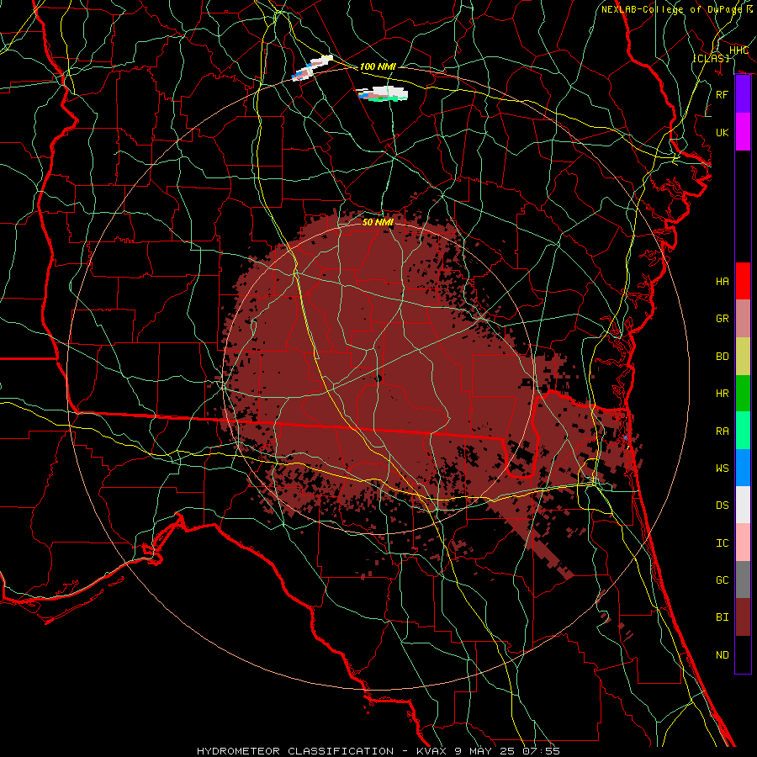757x757 pixels.
Task: Click the "100 NMI" range ring label
Action: coord(378,66)
